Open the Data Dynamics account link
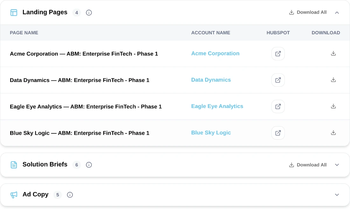The width and height of the screenshot is (350, 209). click(x=211, y=80)
